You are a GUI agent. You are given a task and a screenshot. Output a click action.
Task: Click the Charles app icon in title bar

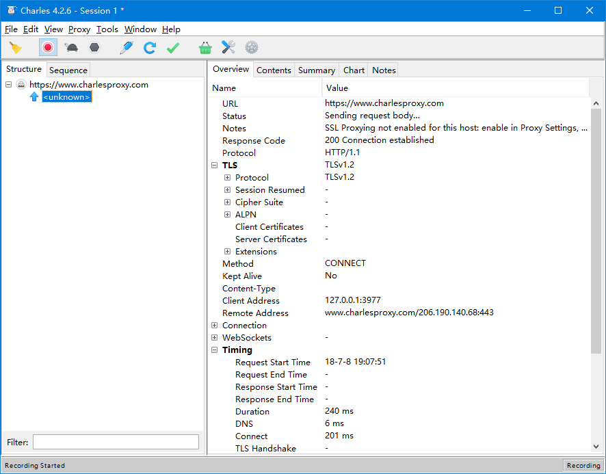(x=12, y=10)
